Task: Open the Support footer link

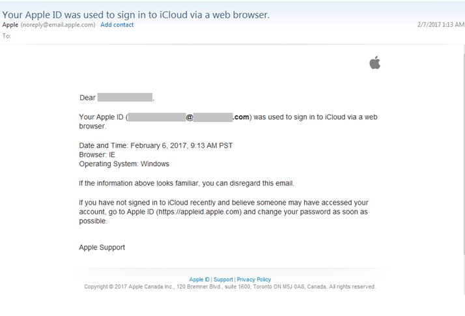Action: (223, 280)
